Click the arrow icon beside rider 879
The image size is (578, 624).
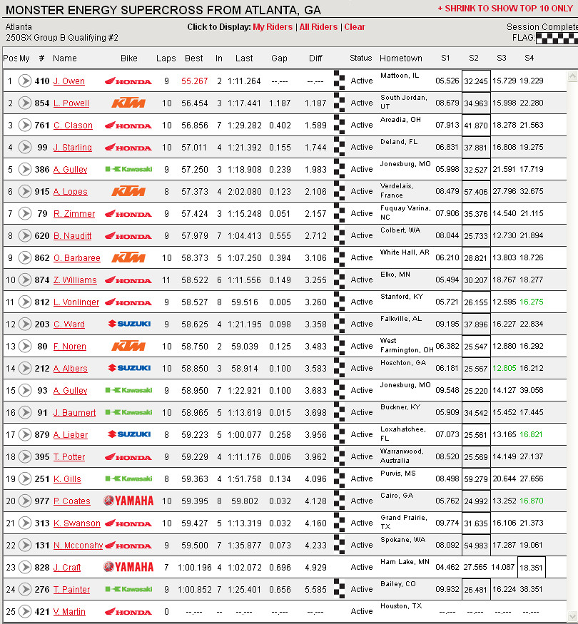click(x=25, y=434)
